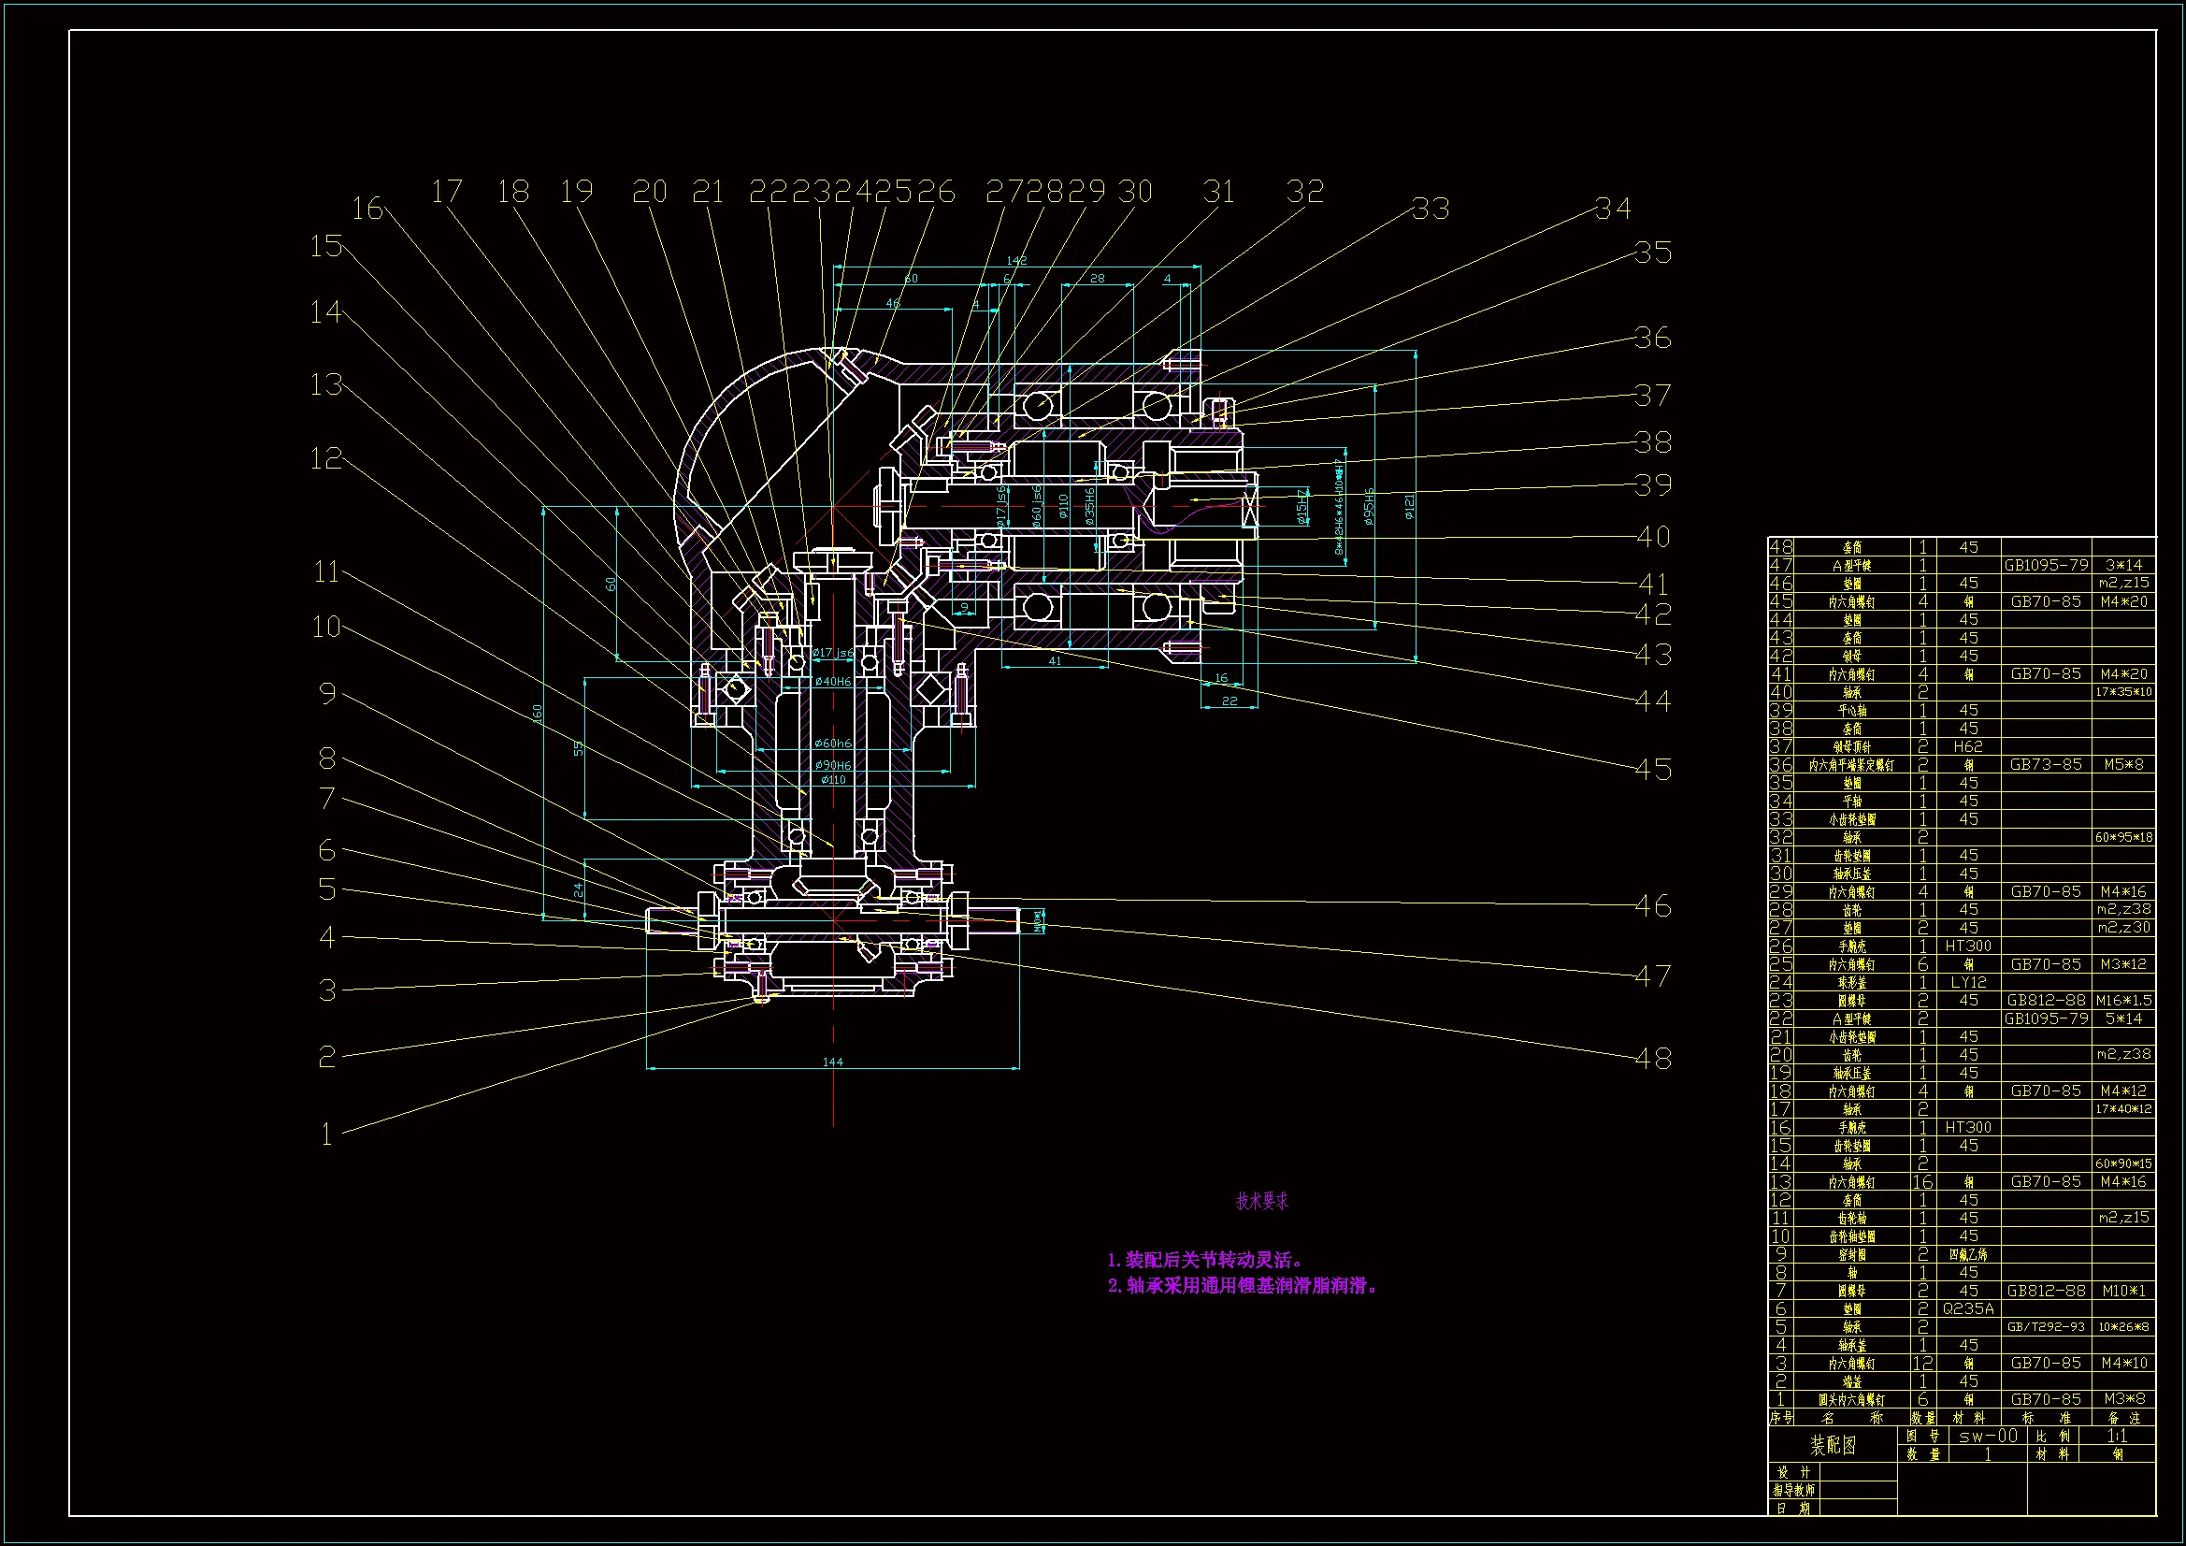Click the 技术要求 heading text
Viewport: 2186px width, 1546px height.
(1261, 1201)
